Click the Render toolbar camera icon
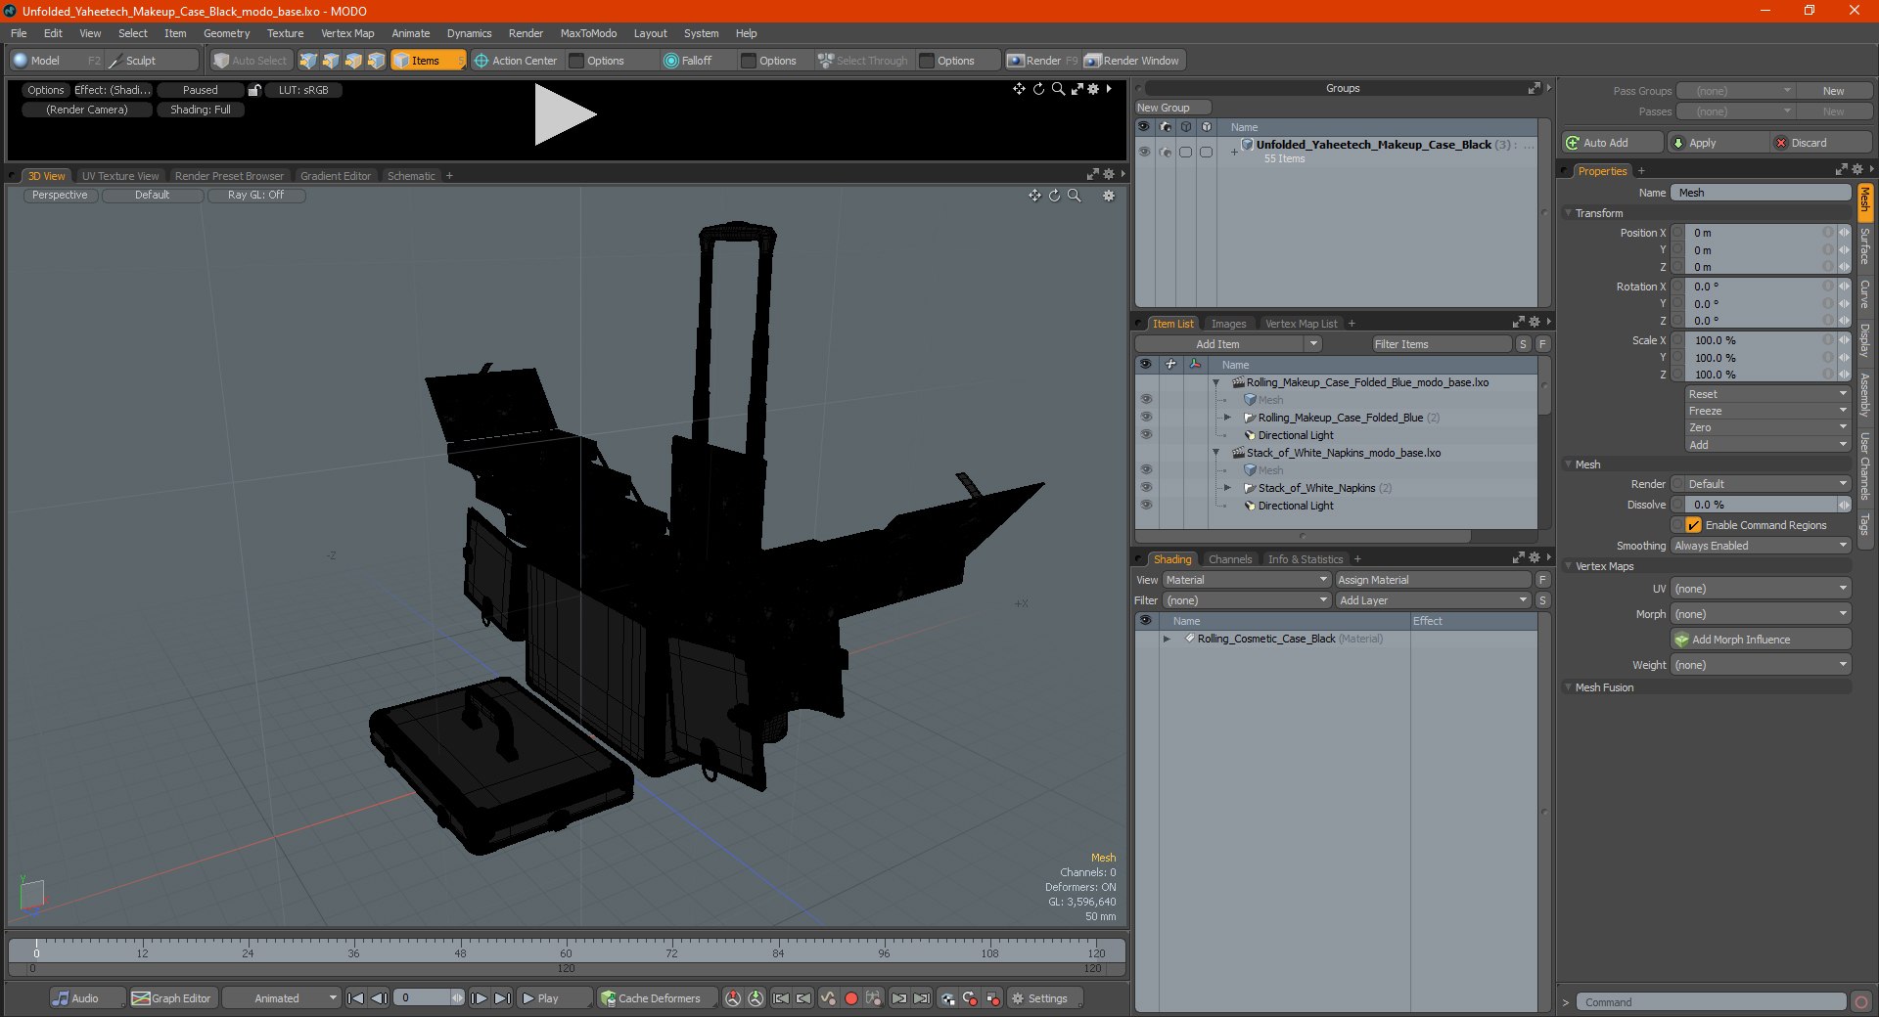The image size is (1879, 1017). tap(1016, 61)
